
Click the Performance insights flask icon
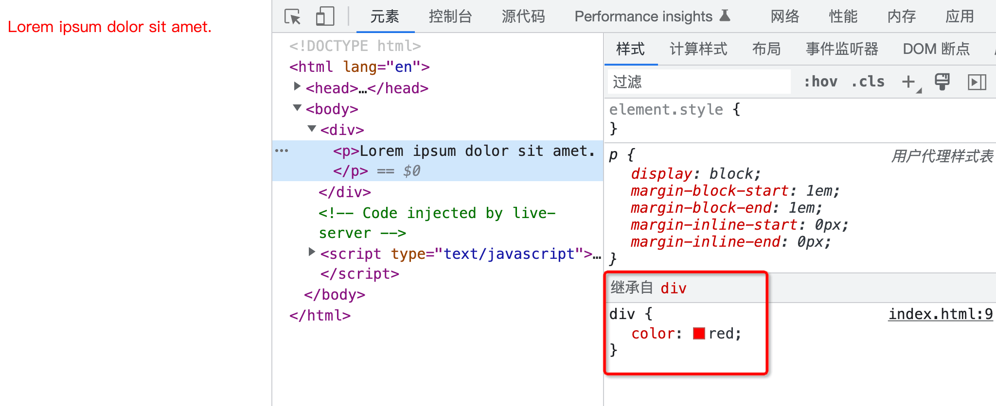click(x=725, y=16)
